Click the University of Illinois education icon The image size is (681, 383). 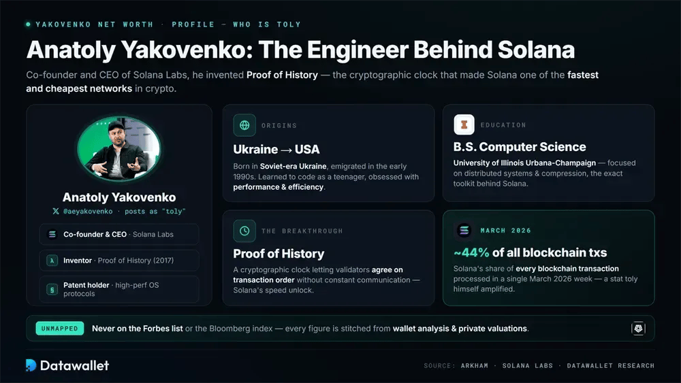464,125
